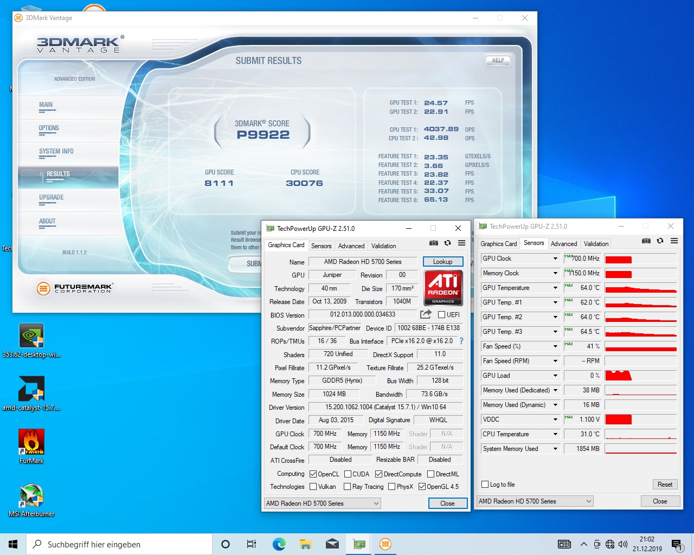The image size is (694, 555).
Task: Open the Windows Start menu
Action: click(x=13, y=544)
